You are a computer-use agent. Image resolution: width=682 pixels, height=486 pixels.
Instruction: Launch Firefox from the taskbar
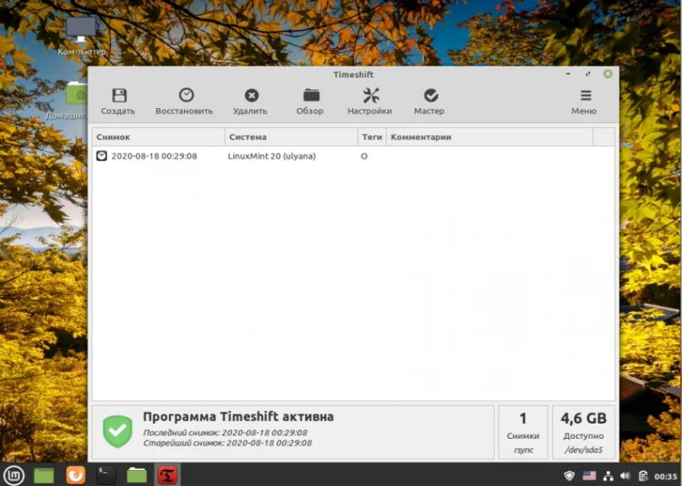point(75,475)
